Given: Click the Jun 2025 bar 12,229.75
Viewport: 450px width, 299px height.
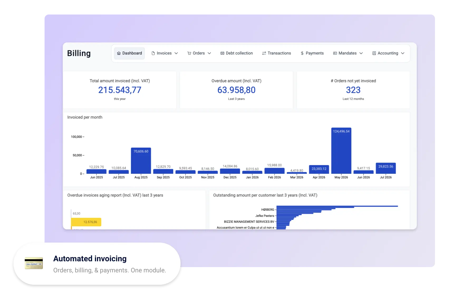Looking at the screenshot, I should point(96,171).
